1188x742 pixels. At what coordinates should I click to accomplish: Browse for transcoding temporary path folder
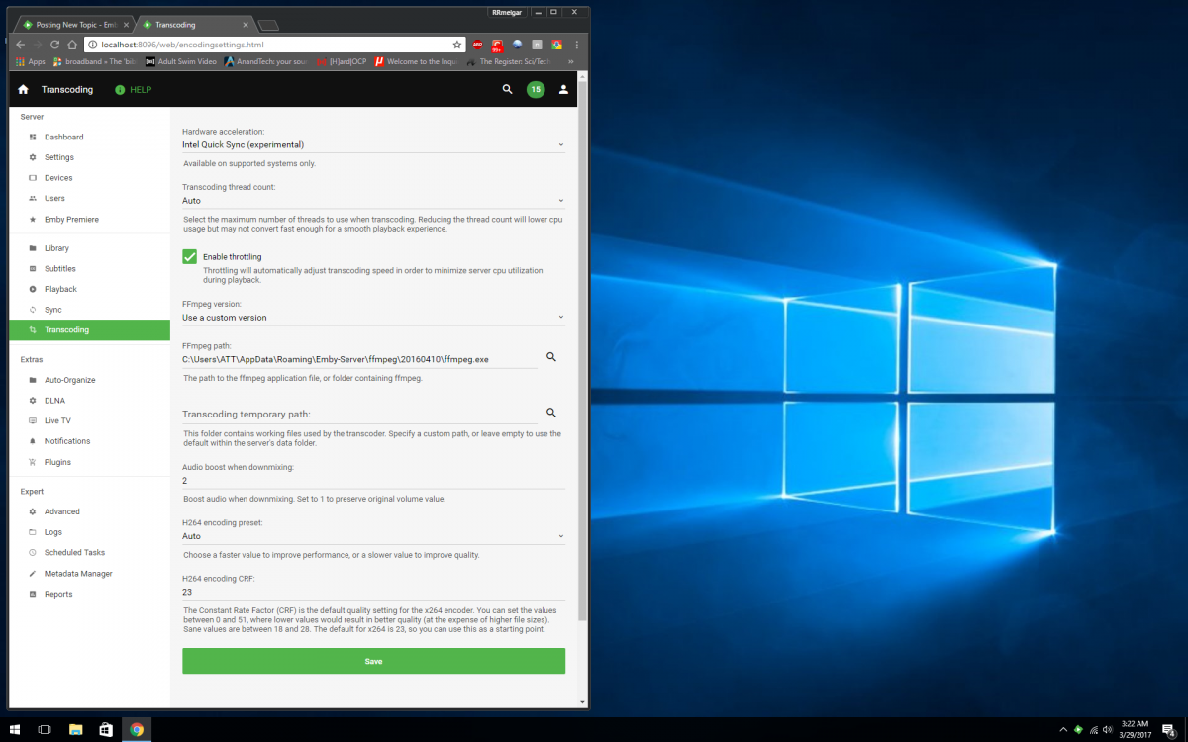click(x=551, y=414)
